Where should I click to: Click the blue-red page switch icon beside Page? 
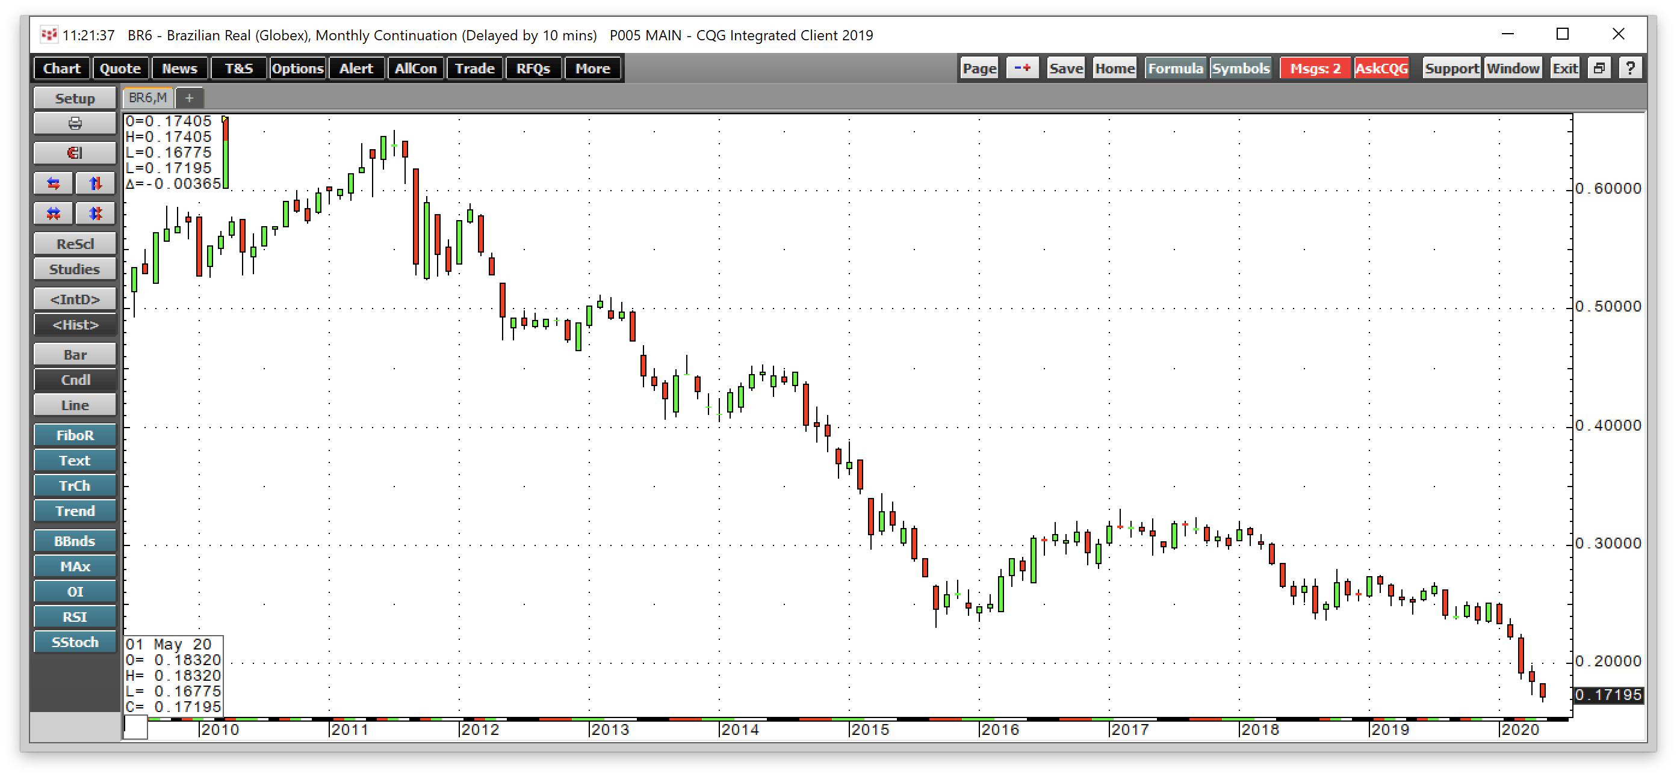coord(1022,69)
